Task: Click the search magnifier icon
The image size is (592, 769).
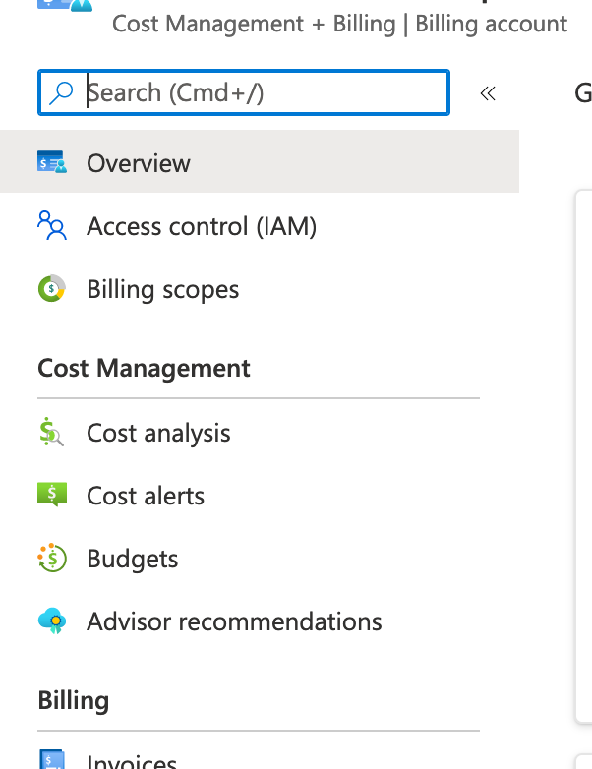Action: [62, 92]
